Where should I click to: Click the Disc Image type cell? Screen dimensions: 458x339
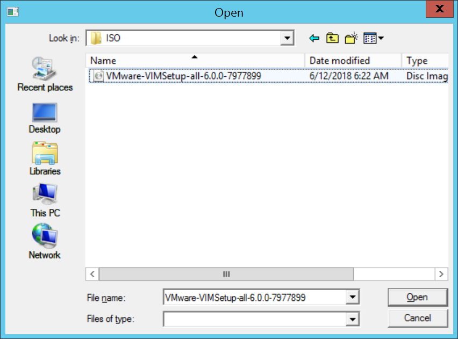(x=427, y=76)
